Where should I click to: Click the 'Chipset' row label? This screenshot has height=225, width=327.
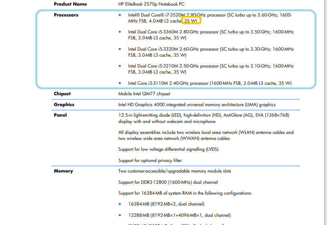(x=62, y=94)
